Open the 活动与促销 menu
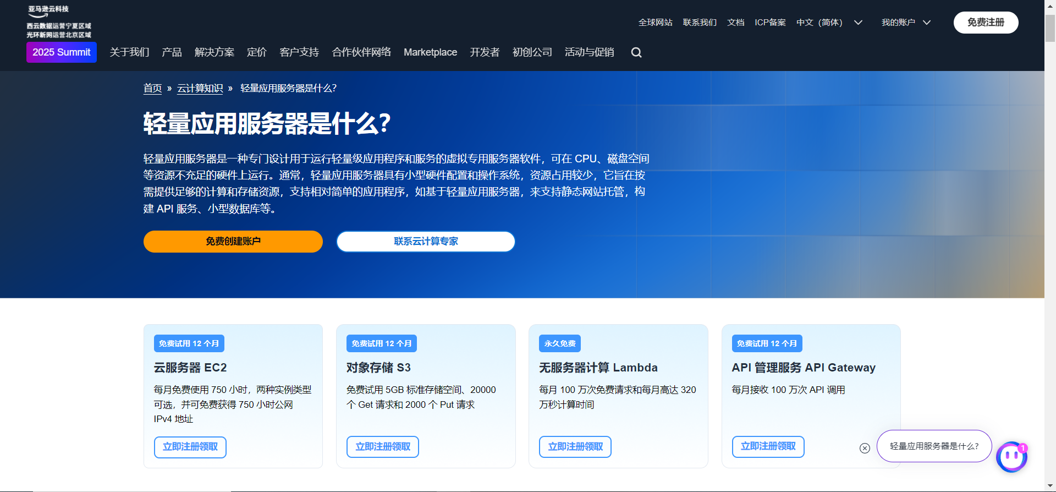The image size is (1056, 492). click(589, 52)
